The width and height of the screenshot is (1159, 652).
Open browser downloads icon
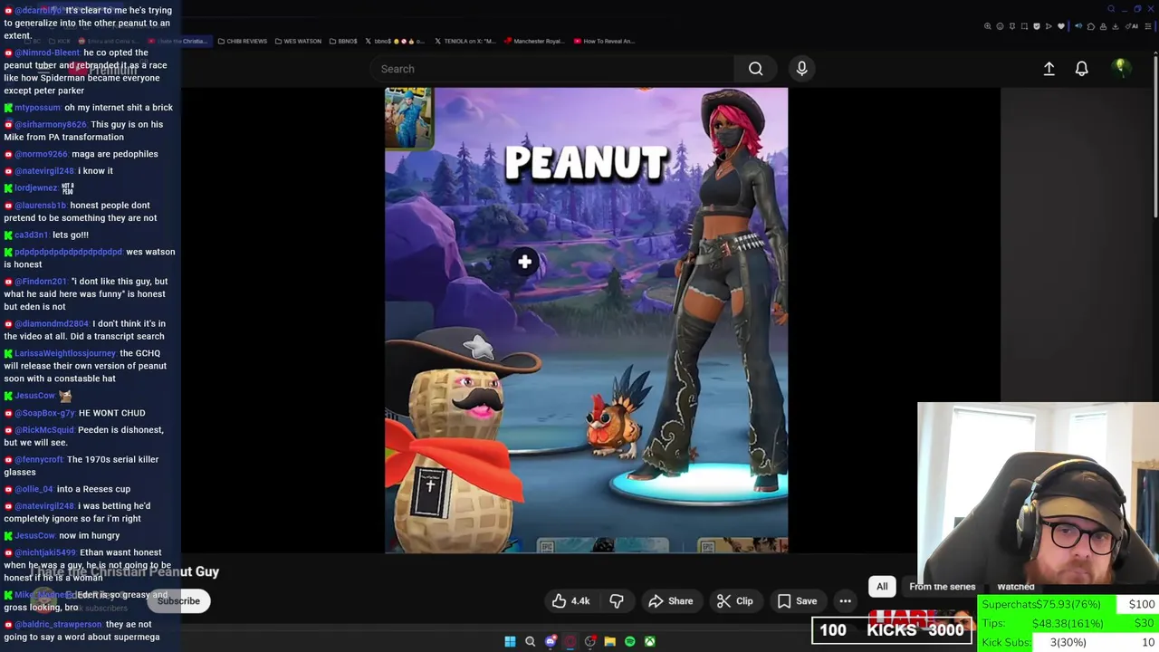(x=1115, y=26)
